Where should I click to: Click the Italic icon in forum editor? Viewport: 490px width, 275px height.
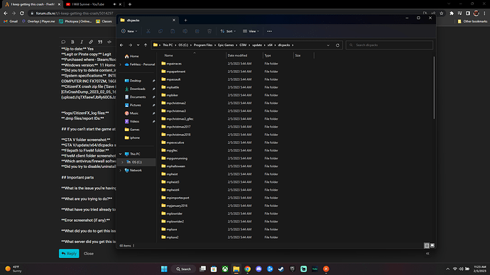[82, 42]
